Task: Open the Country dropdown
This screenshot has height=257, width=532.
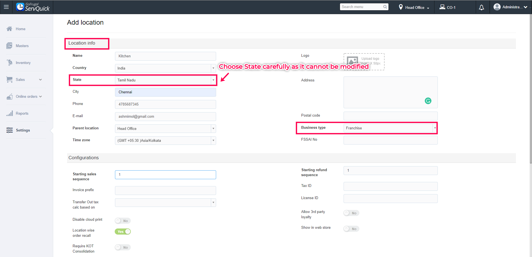Action: pyautogui.click(x=165, y=68)
